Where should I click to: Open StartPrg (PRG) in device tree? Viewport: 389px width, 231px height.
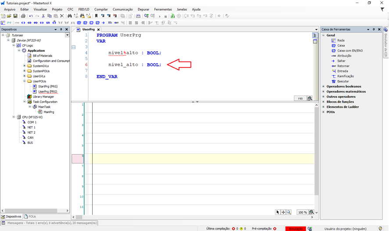click(47, 86)
